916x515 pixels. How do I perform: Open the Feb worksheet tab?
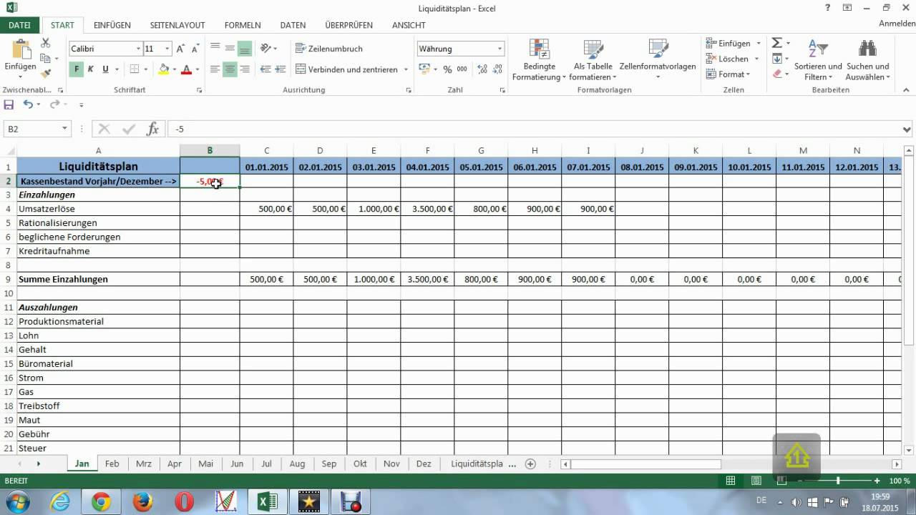point(112,463)
